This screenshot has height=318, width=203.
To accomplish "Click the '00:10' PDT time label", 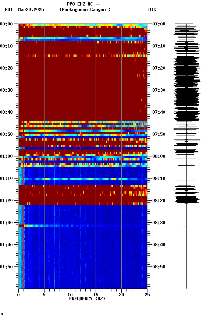I will click(x=6, y=46).
